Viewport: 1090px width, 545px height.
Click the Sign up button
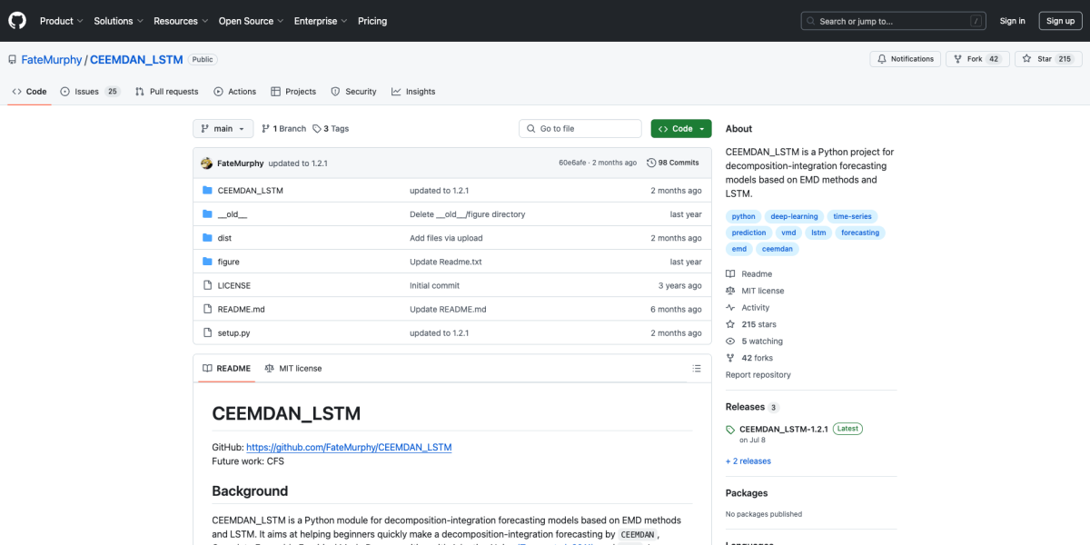point(1061,20)
